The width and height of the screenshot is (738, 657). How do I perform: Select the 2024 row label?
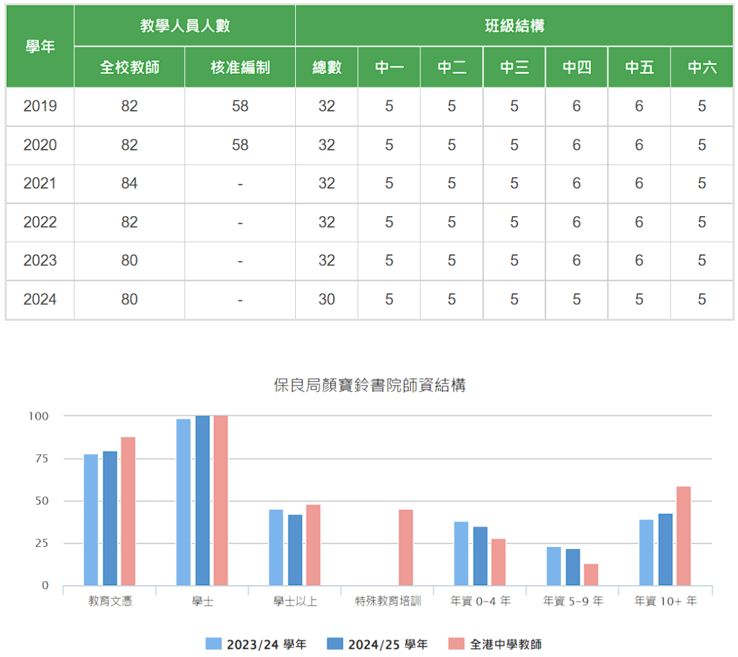click(x=39, y=299)
